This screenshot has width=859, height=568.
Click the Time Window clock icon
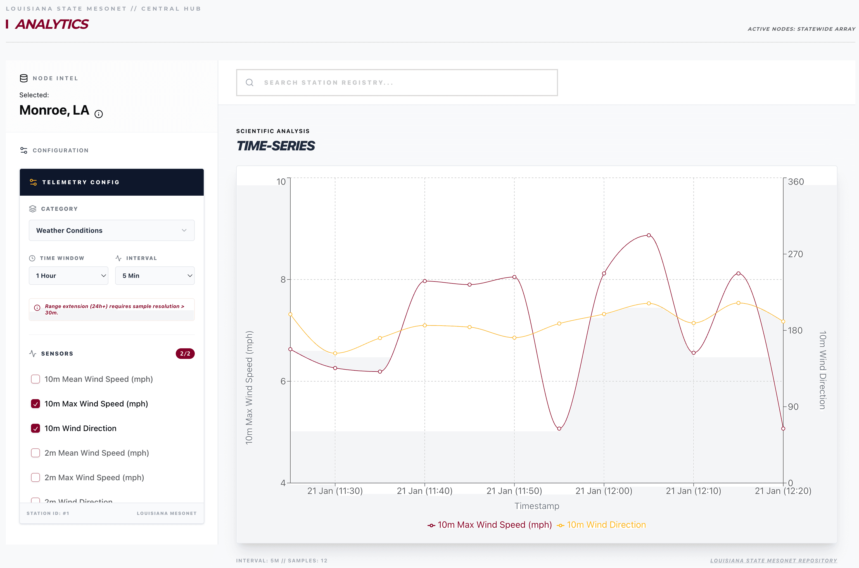click(x=32, y=258)
